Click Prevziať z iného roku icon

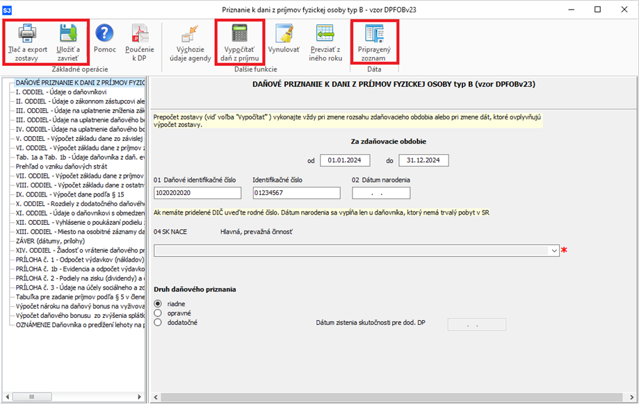[x=325, y=33]
